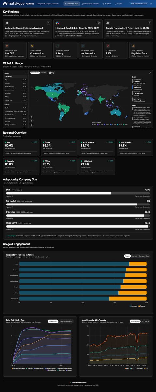Click the Data Current: Mar 2026 badge

pyautogui.click(x=138, y=4)
